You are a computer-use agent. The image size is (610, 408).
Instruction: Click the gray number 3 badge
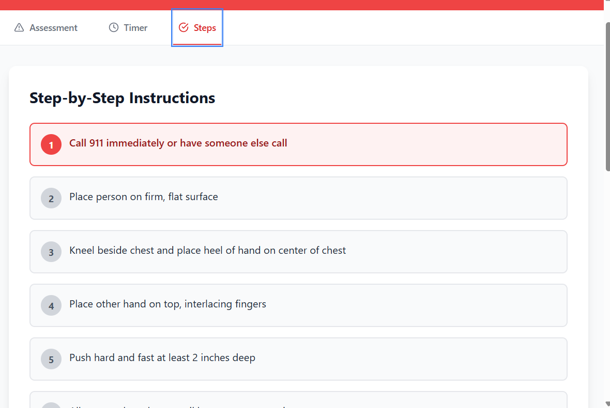point(51,252)
